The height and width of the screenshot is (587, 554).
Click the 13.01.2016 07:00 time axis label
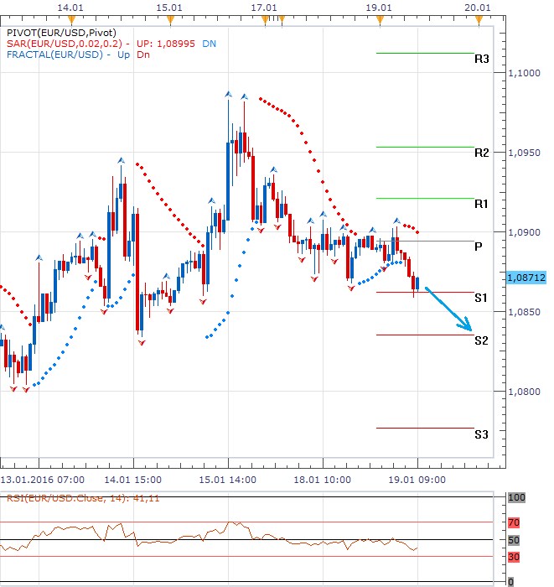pos(42,480)
